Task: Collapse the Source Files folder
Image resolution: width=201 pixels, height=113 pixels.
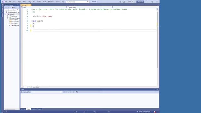Action: tap(8, 24)
